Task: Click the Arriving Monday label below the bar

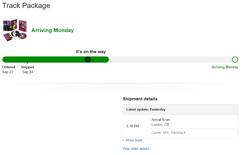Action: tap(225, 67)
